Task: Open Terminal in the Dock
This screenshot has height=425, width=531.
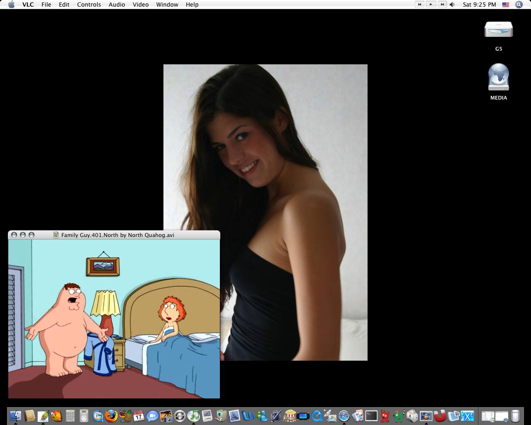Action: point(371,416)
